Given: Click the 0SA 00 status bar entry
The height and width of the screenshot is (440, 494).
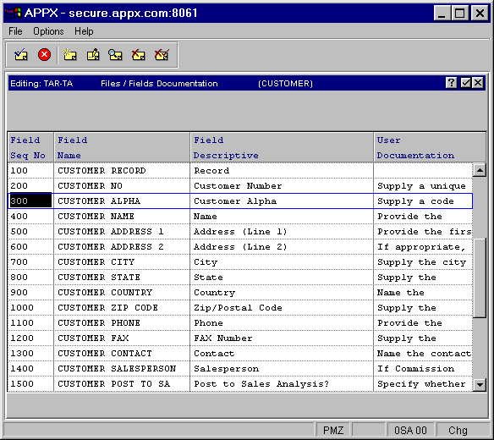Looking at the screenshot, I should pos(410,430).
